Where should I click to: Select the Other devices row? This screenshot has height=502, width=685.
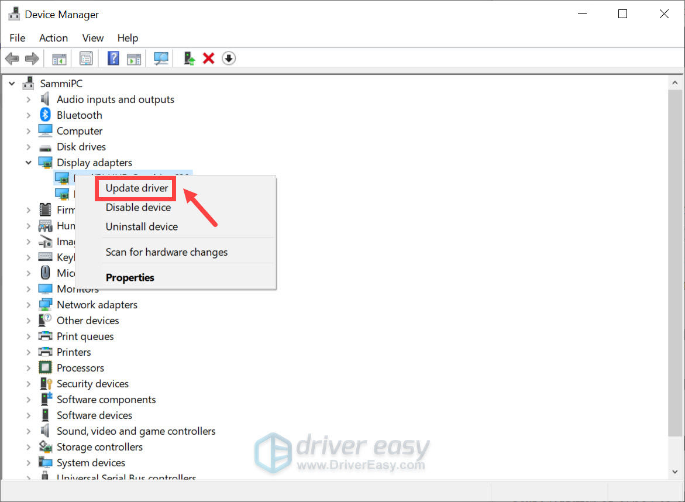(88, 320)
